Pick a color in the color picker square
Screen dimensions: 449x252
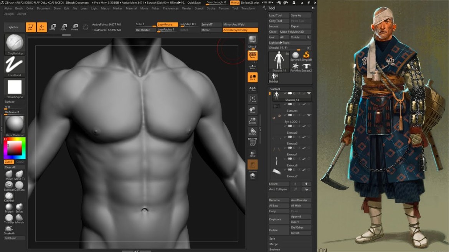point(15,148)
